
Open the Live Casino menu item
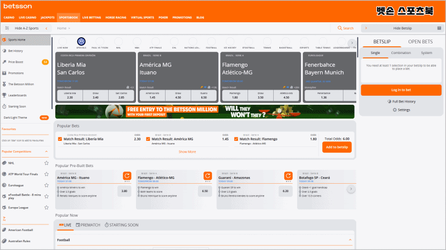click(27, 17)
